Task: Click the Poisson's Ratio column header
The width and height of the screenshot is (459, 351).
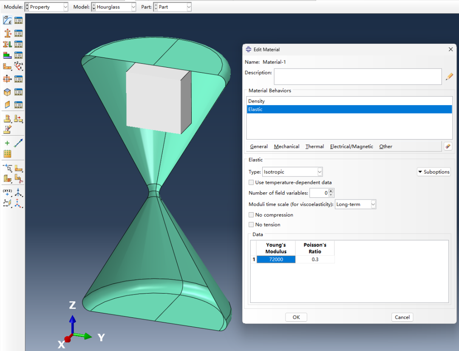Action: (x=315, y=248)
